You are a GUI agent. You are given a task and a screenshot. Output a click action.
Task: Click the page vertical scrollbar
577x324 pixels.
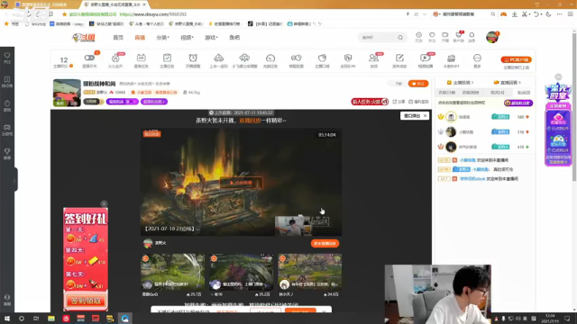click(574, 106)
